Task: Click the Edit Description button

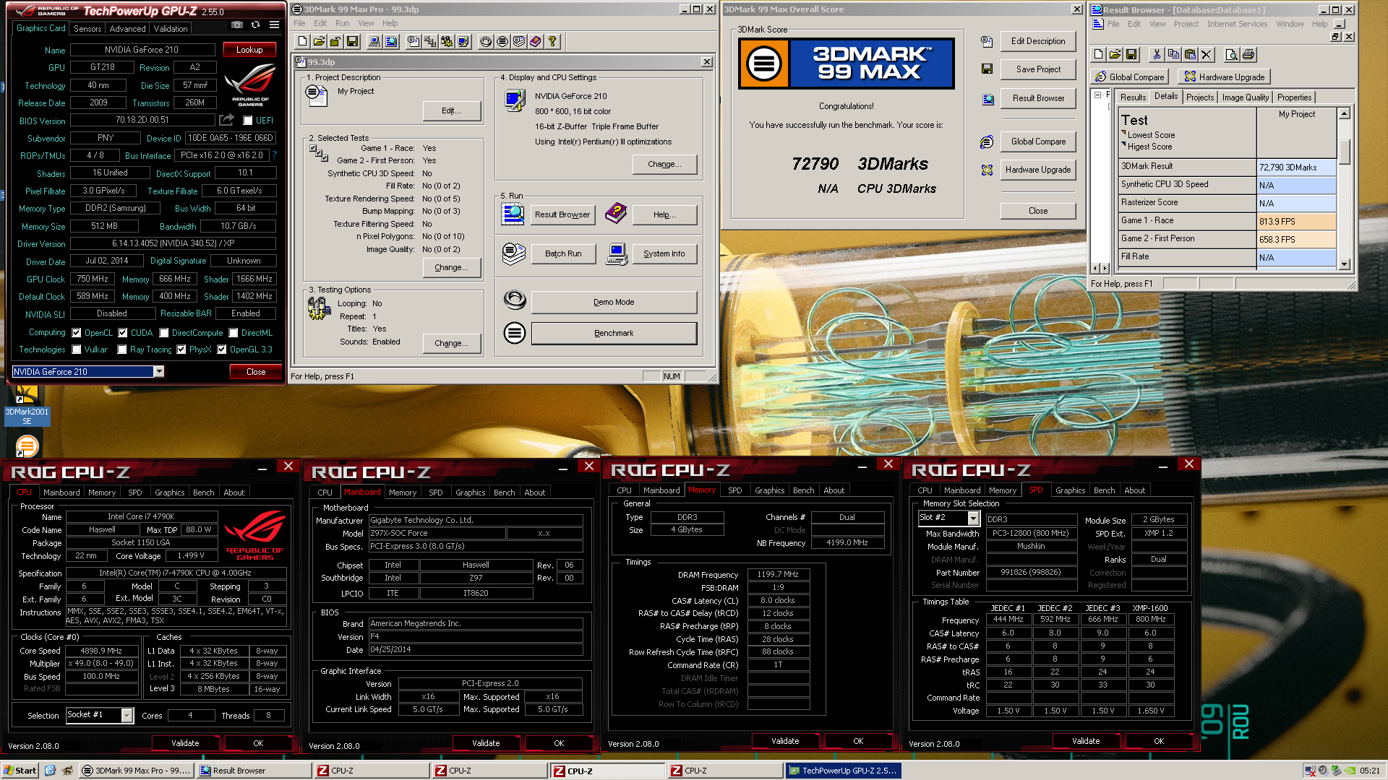Action: pos(1038,41)
